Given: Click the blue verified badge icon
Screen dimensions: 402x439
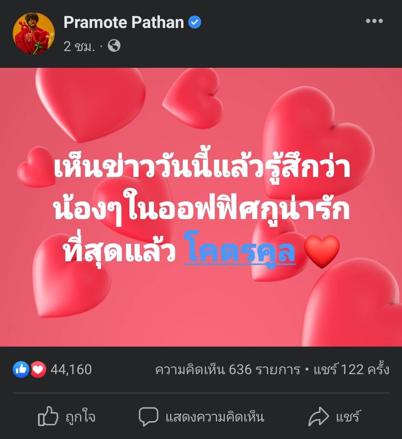Looking at the screenshot, I should [x=195, y=22].
